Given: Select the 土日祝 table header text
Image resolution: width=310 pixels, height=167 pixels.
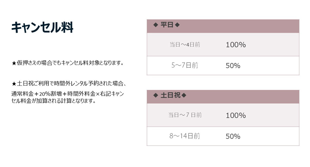Looking at the screenshot, I should pyautogui.click(x=170, y=96).
